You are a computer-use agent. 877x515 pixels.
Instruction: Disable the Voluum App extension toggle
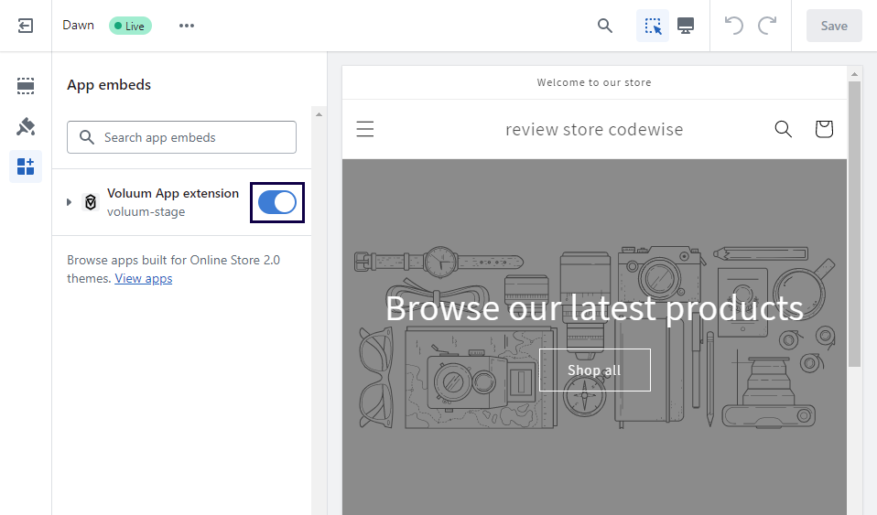tap(277, 202)
